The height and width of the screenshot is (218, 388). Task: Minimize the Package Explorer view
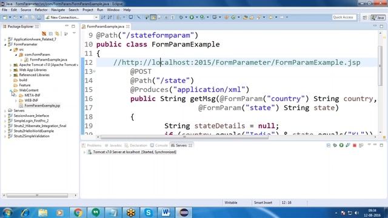coord(67,26)
